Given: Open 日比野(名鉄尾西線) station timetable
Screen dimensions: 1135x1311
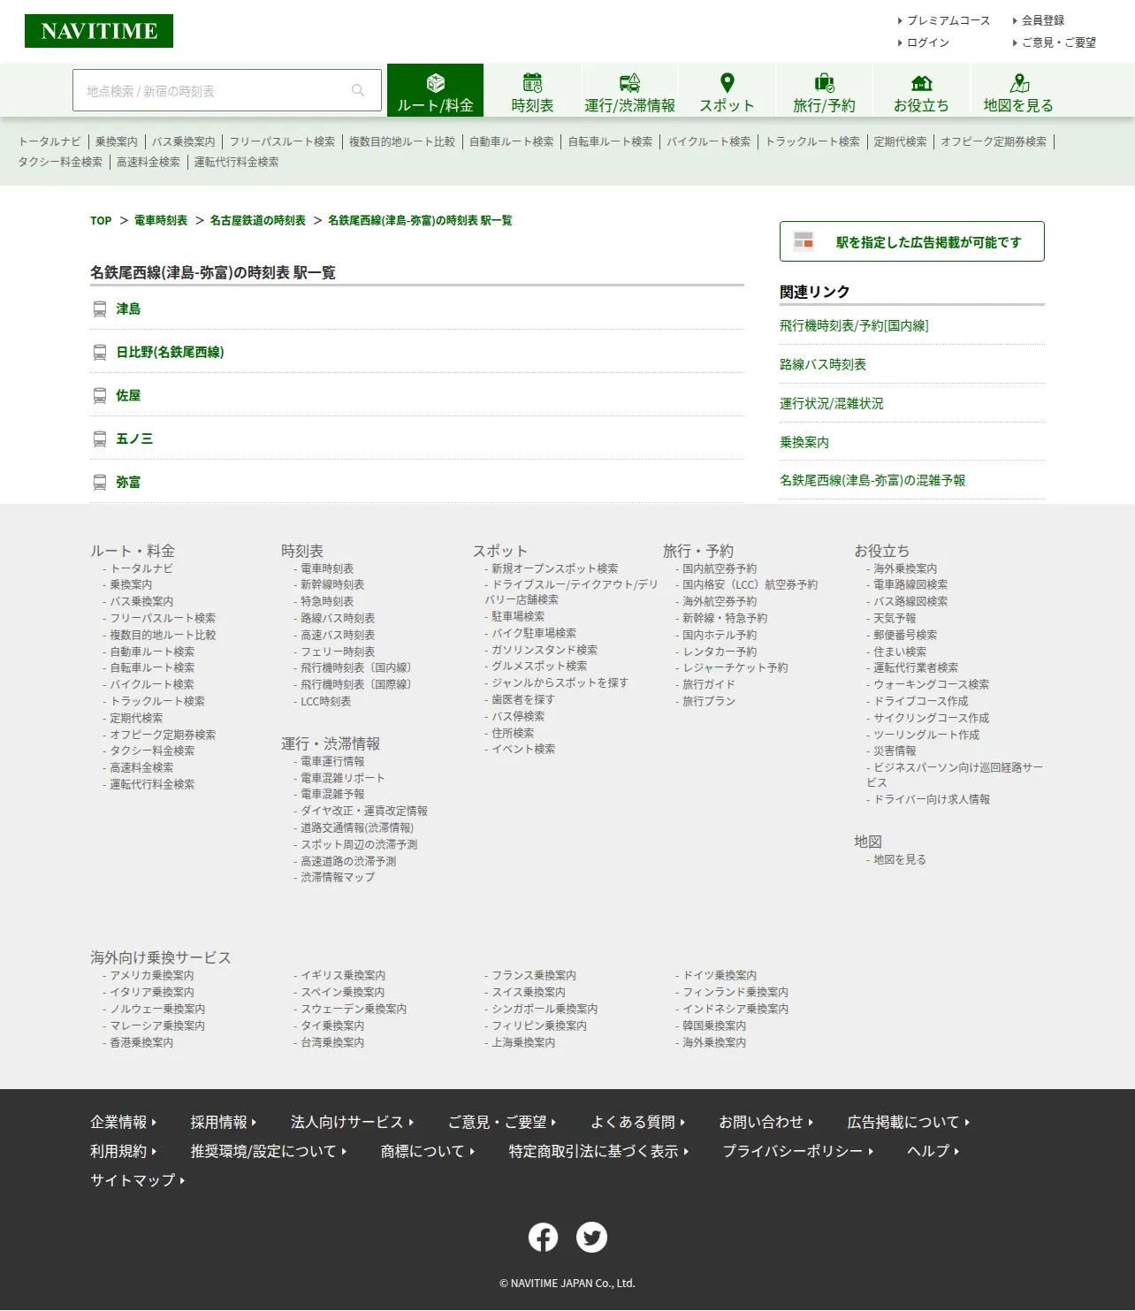Looking at the screenshot, I should [x=170, y=352].
